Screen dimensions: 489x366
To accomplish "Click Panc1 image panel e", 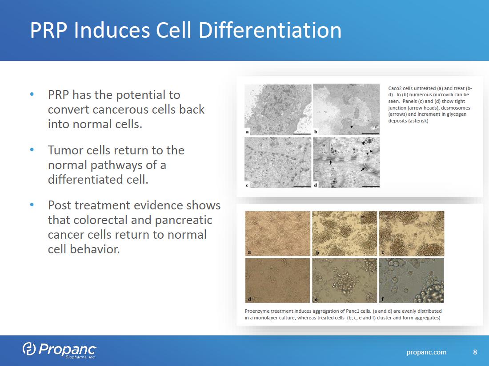I will coord(345,280).
